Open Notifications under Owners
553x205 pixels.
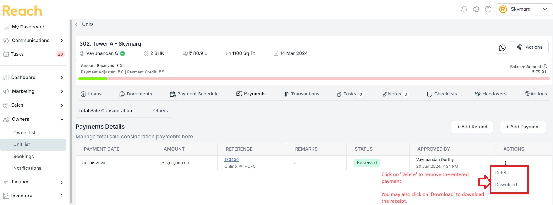[27, 168]
